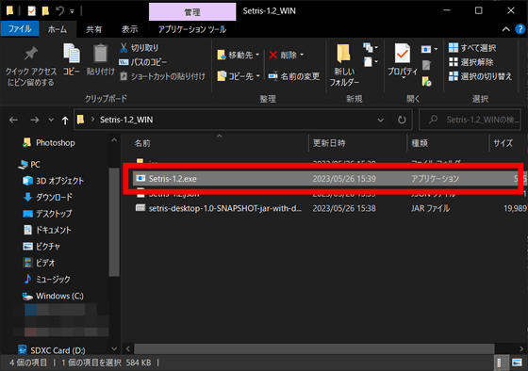This screenshot has width=528, height=371.
Task: Click Undo icon in title bar
Action: (x=60, y=11)
